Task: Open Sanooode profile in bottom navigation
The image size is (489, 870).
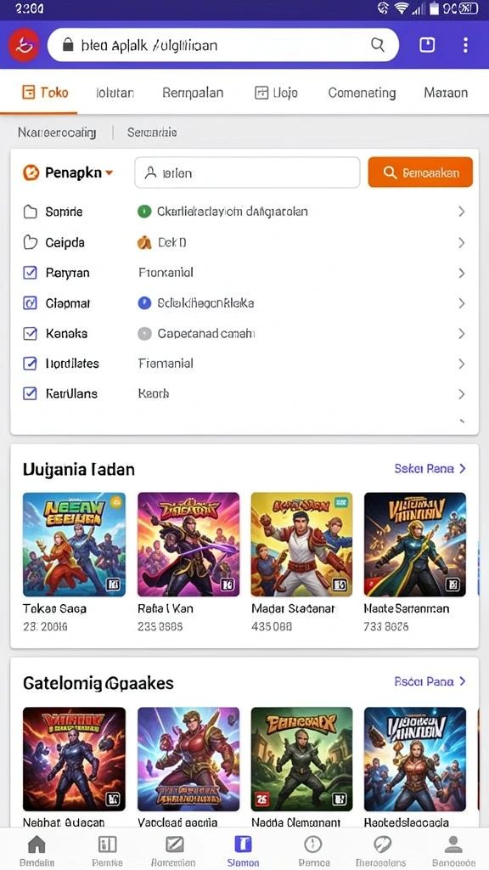Action: (453, 850)
